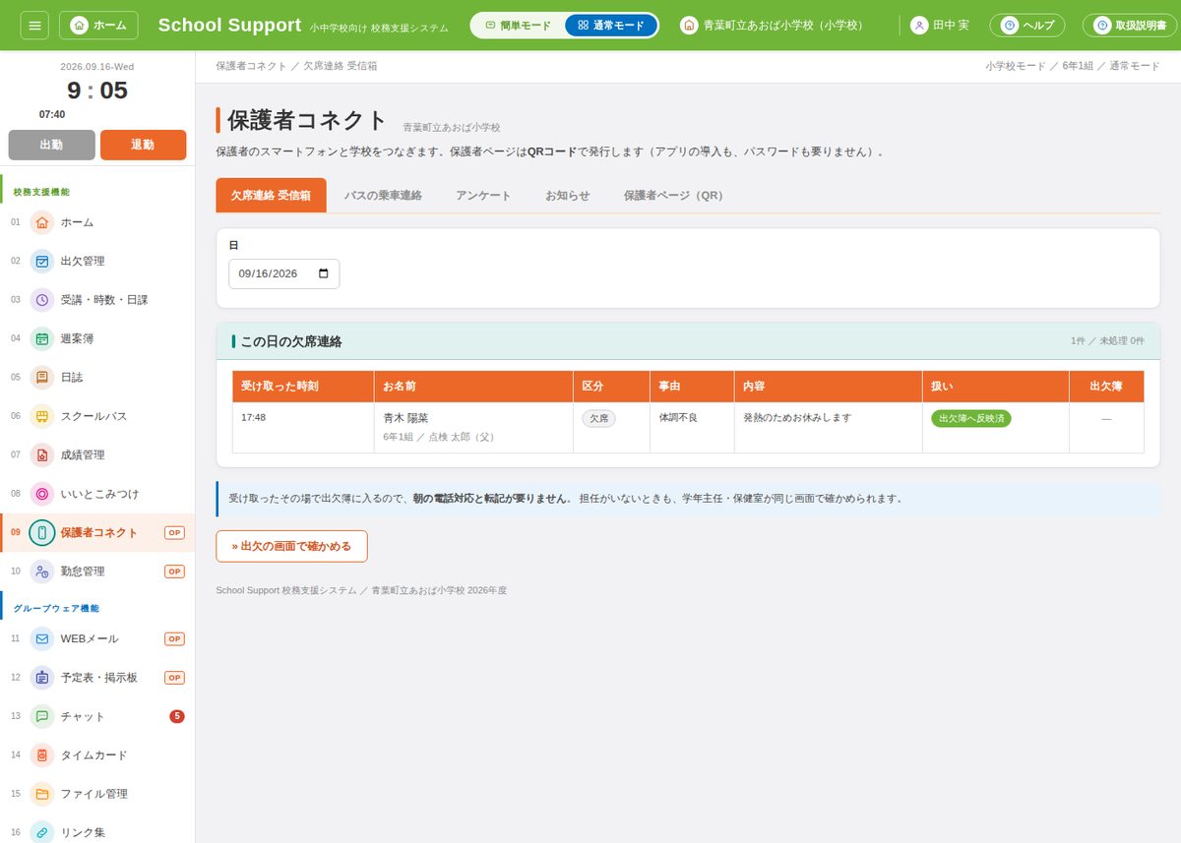Click the 予定表・掲示板 icon
The height and width of the screenshot is (843, 1181).
[x=41, y=678]
